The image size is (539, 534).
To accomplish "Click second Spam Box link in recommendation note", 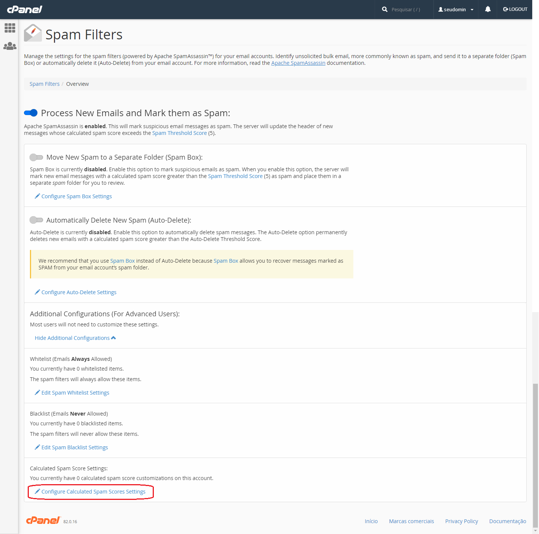I will (226, 261).
